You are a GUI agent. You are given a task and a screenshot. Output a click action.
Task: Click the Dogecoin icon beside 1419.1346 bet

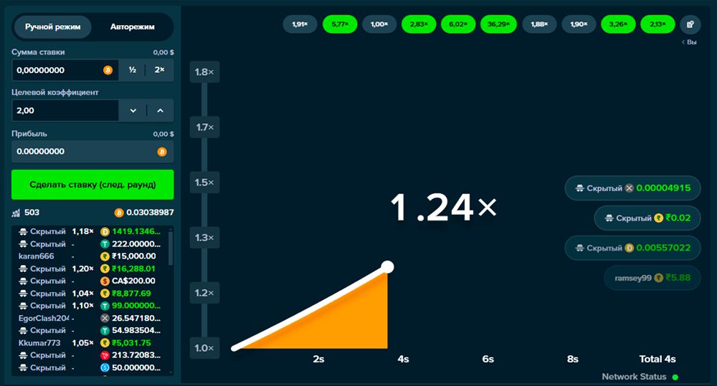(x=105, y=232)
